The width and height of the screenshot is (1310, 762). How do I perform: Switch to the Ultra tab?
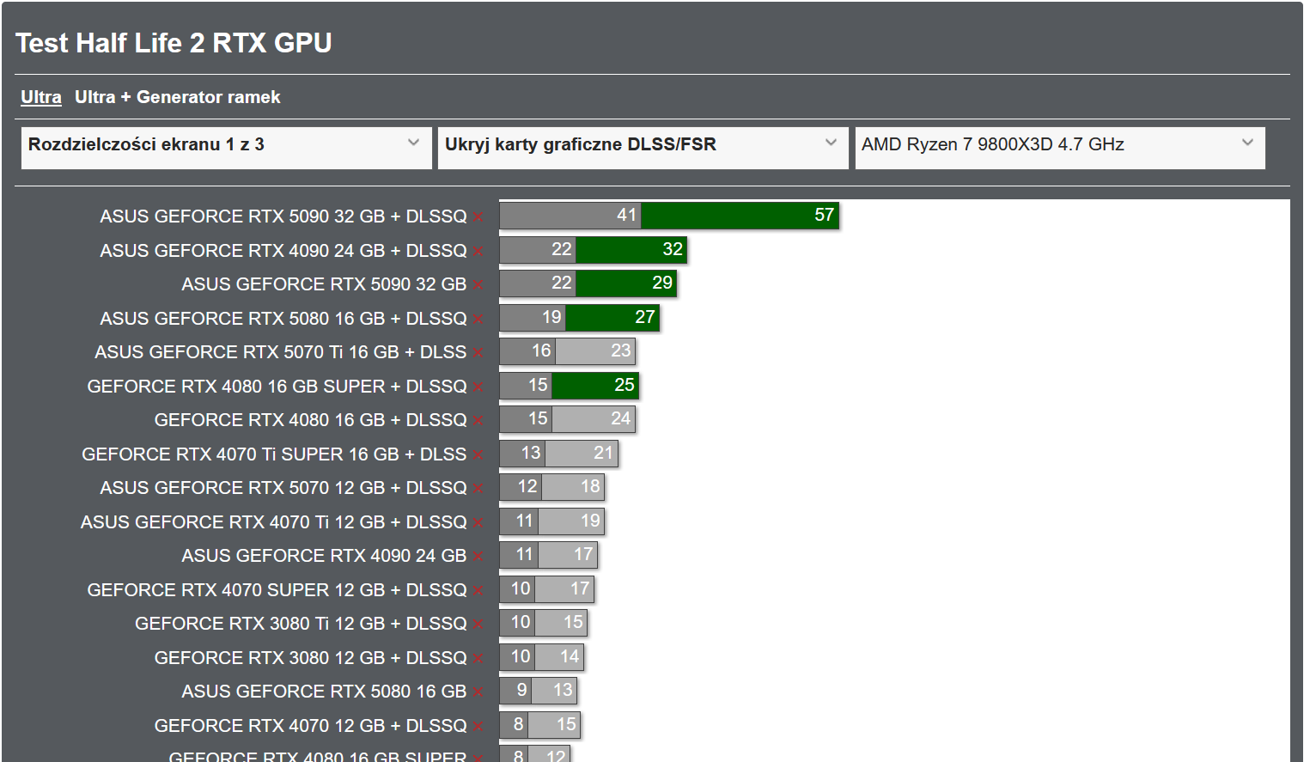(41, 97)
